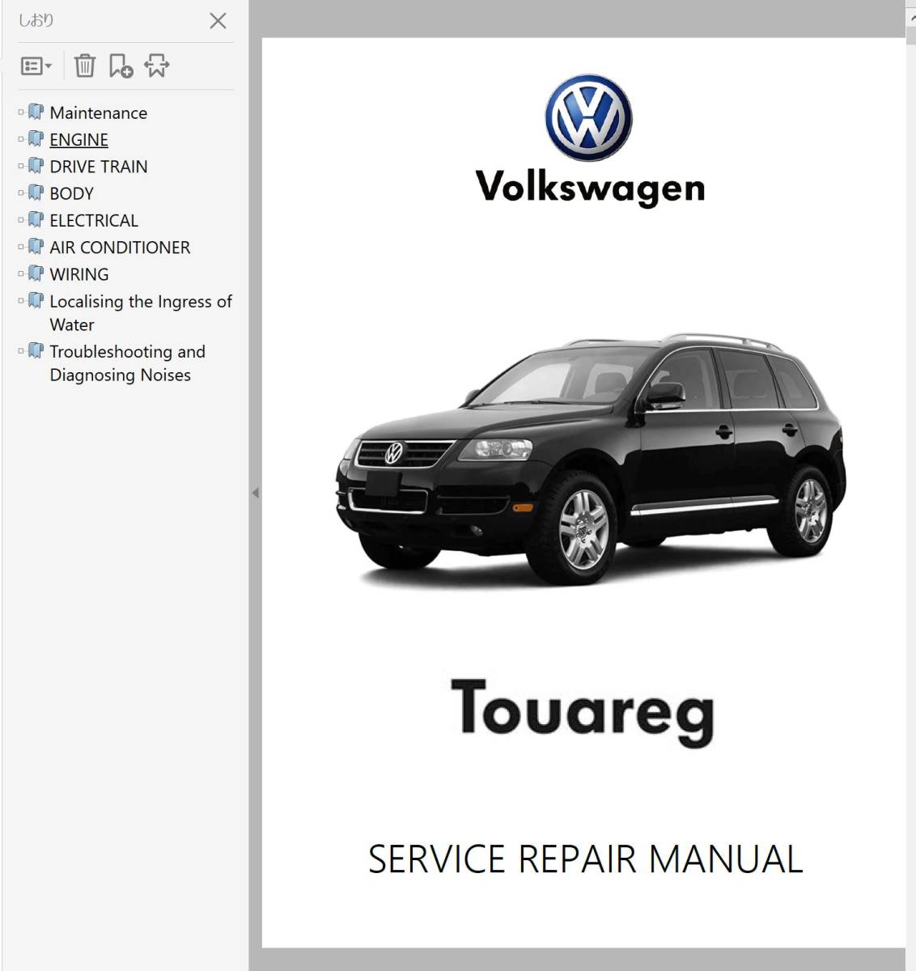Image resolution: width=916 pixels, height=971 pixels.
Task: Open the bookmark options dropdown menu
Action: tap(36, 66)
